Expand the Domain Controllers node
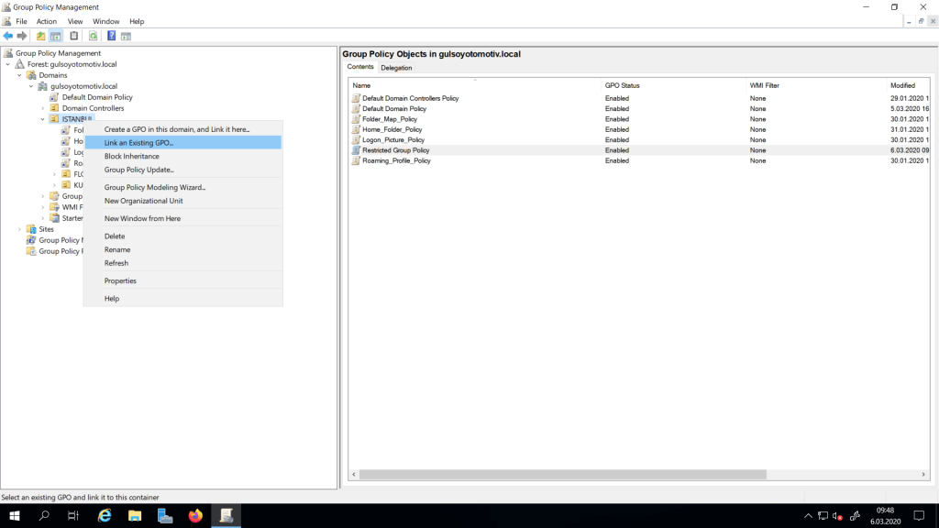Screen dimensions: 939x528 click(x=43, y=108)
